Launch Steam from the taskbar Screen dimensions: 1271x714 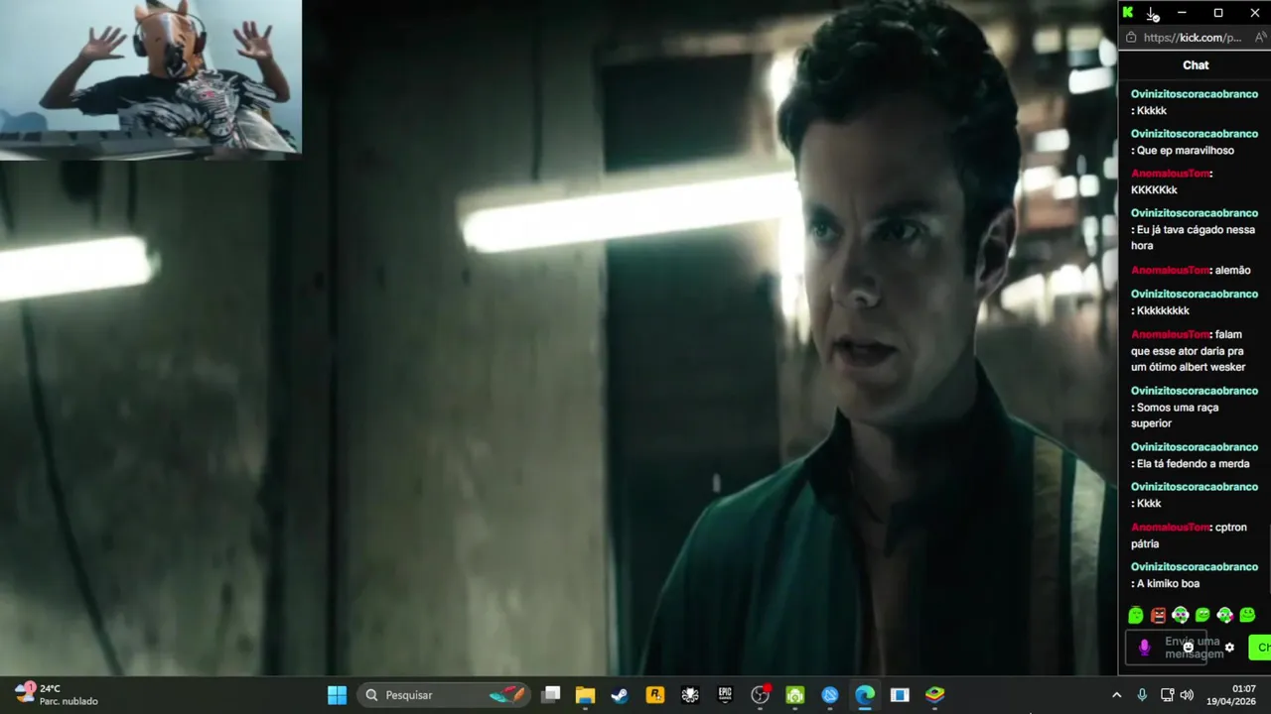pos(620,695)
